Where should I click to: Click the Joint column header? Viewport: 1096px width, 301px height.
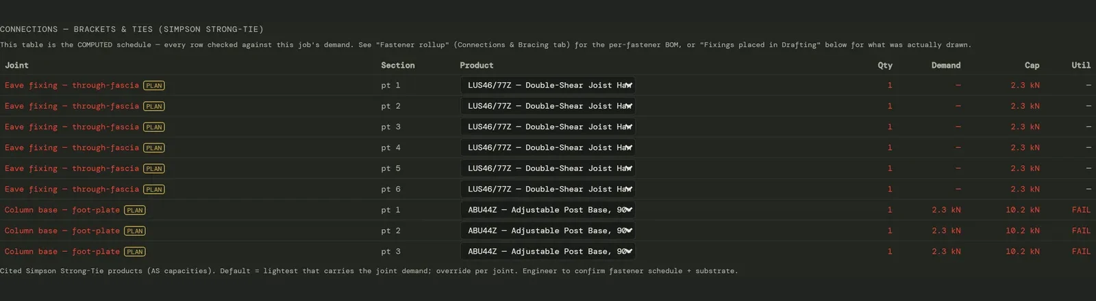(x=16, y=65)
